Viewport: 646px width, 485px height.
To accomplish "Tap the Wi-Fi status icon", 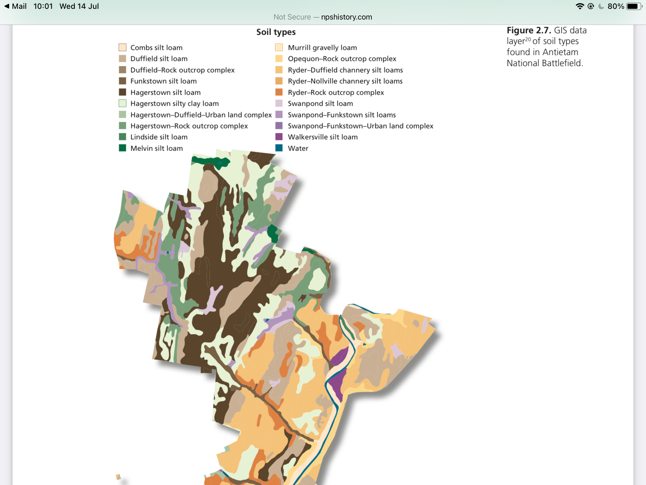I will [x=579, y=6].
